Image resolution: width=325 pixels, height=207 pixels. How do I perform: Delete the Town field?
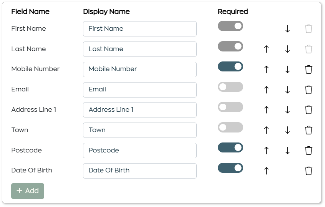[x=308, y=130]
